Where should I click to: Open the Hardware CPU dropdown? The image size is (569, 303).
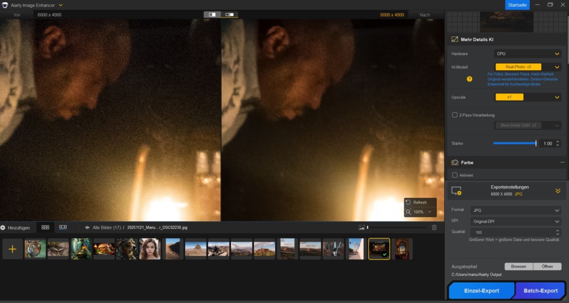(528, 54)
